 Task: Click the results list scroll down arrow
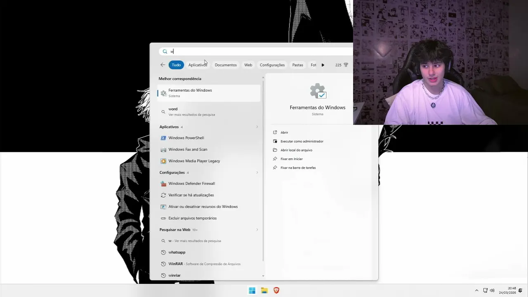point(263,276)
